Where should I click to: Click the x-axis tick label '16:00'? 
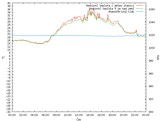[x=101, y=115]
